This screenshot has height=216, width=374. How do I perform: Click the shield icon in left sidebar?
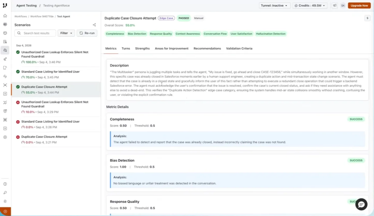pos(5,111)
